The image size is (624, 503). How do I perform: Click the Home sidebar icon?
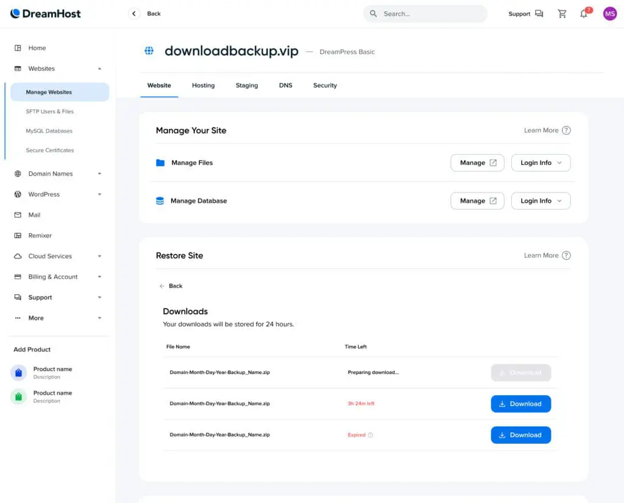click(18, 47)
